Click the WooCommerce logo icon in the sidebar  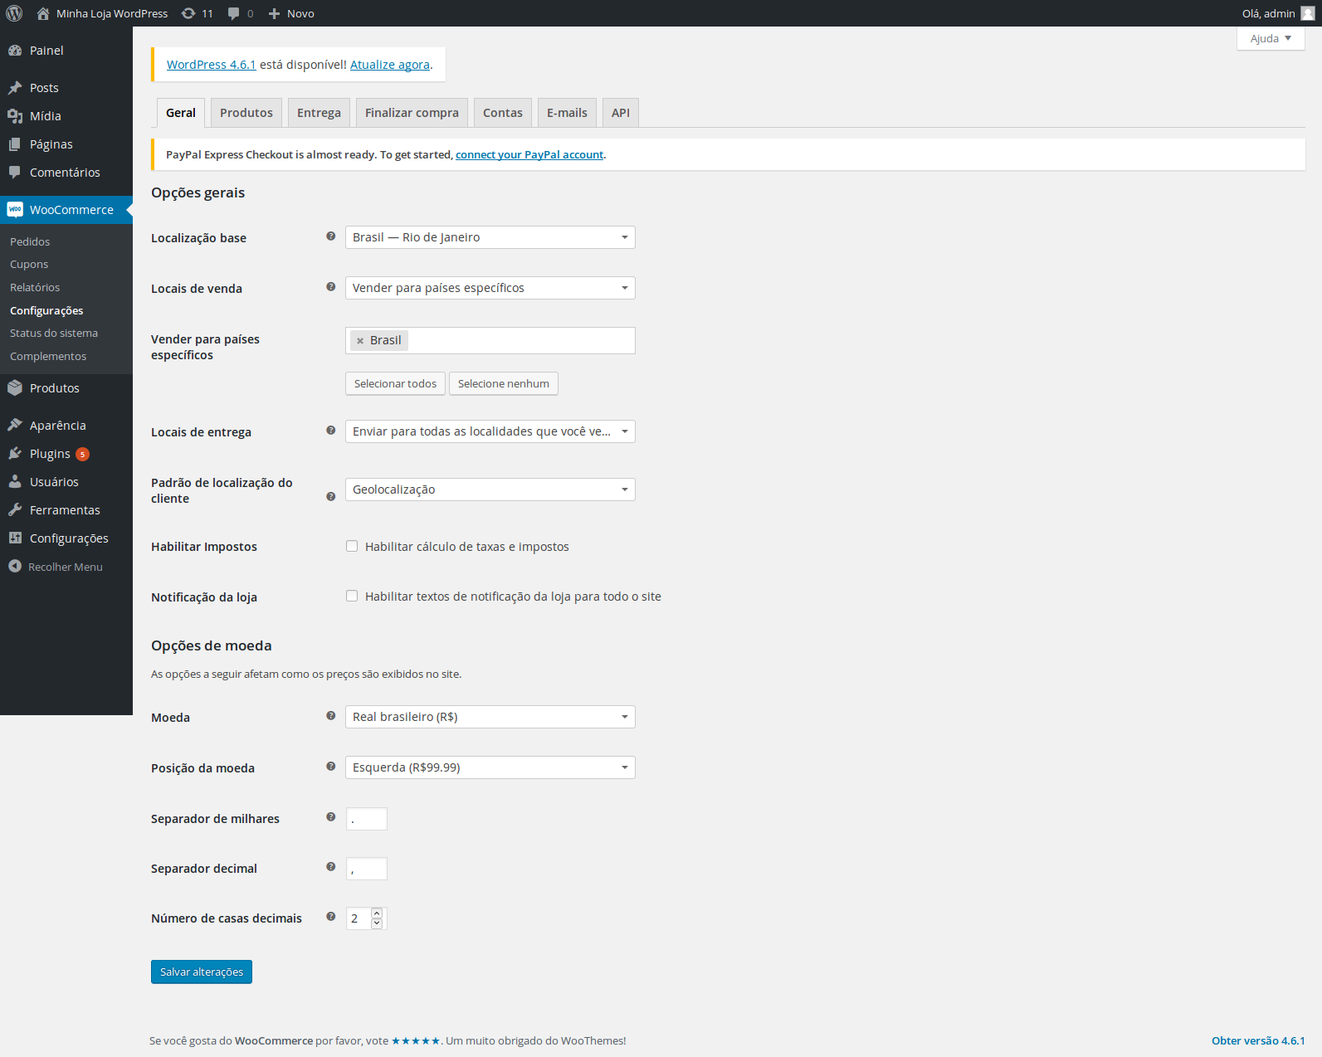tap(15, 210)
